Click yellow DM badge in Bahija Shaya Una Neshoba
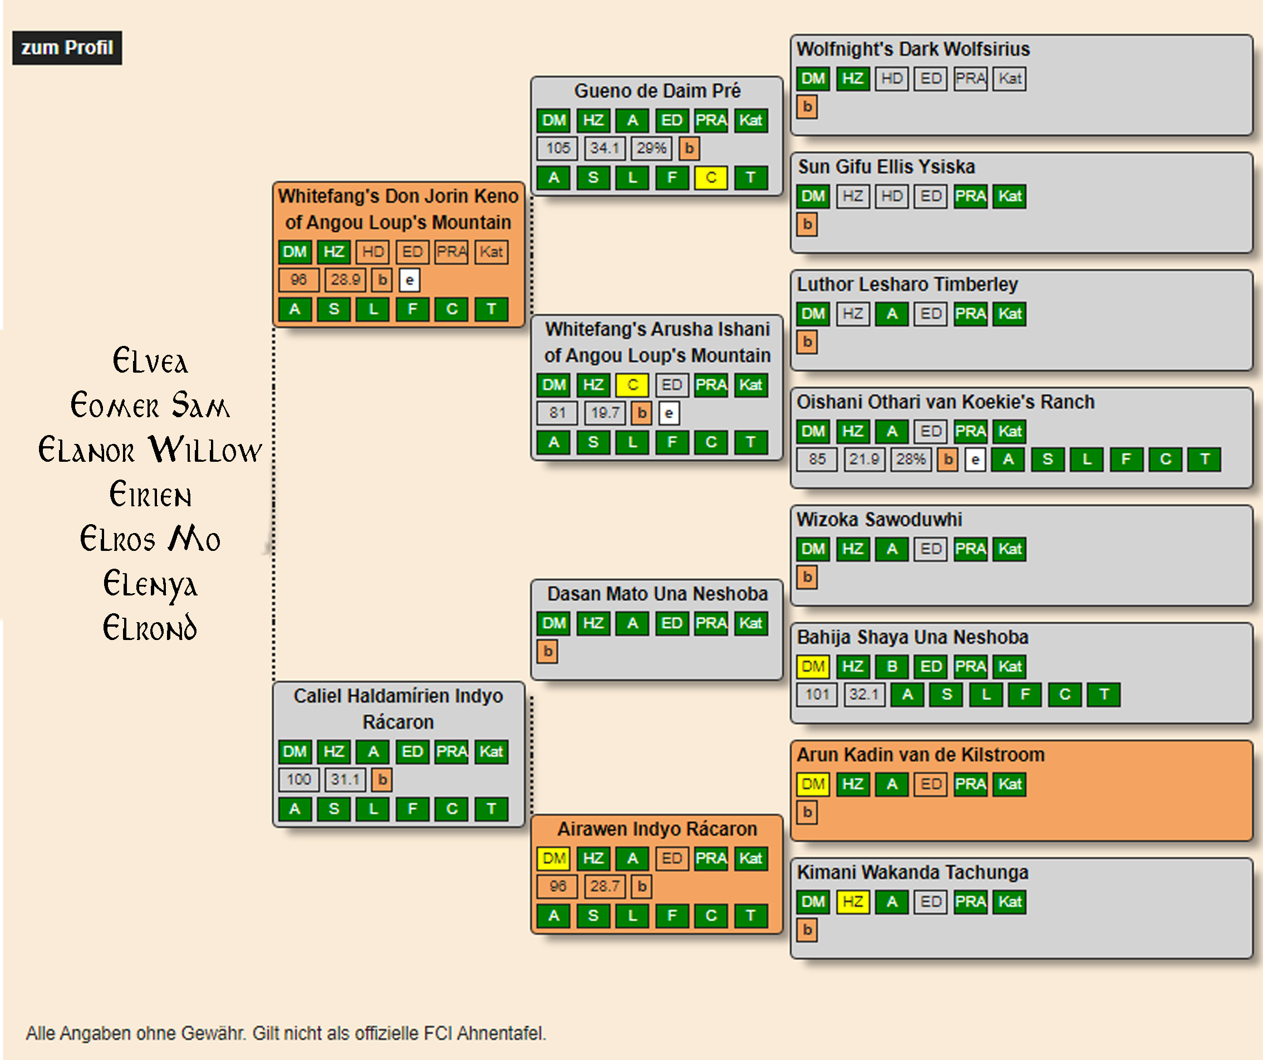 tap(813, 666)
